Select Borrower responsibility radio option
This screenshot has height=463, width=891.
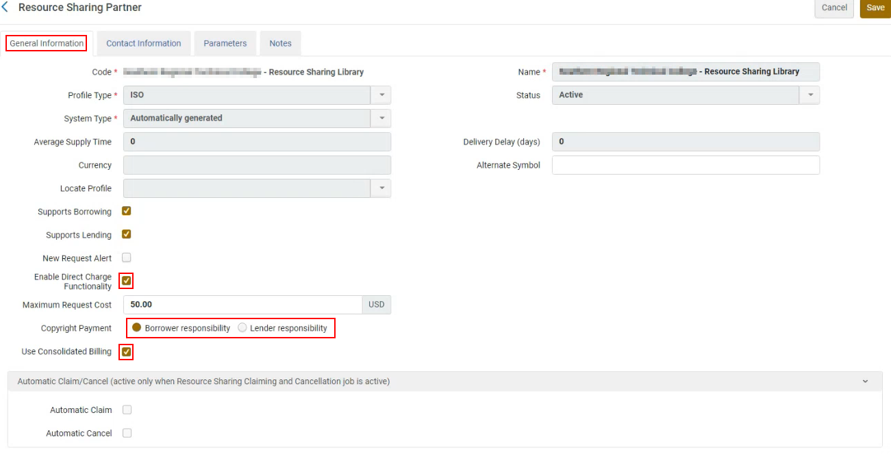click(137, 328)
